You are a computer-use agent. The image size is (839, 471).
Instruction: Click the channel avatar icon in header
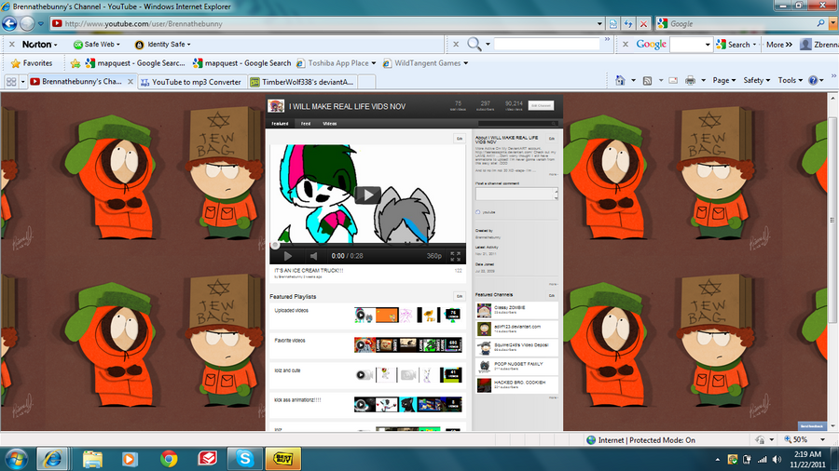coord(276,106)
